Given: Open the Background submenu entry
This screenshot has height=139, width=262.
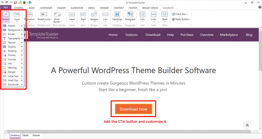Looking at the screenshot, I should tap(14, 30).
